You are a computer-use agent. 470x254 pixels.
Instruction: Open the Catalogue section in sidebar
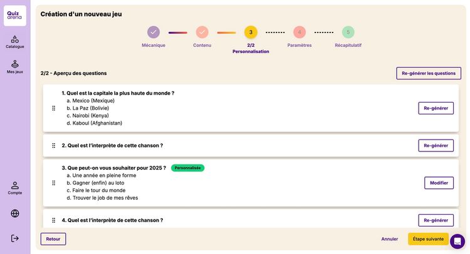pyautogui.click(x=14, y=42)
